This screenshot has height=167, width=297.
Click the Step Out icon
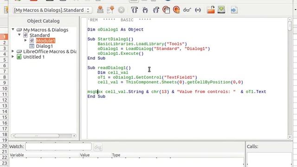pos(156,10)
